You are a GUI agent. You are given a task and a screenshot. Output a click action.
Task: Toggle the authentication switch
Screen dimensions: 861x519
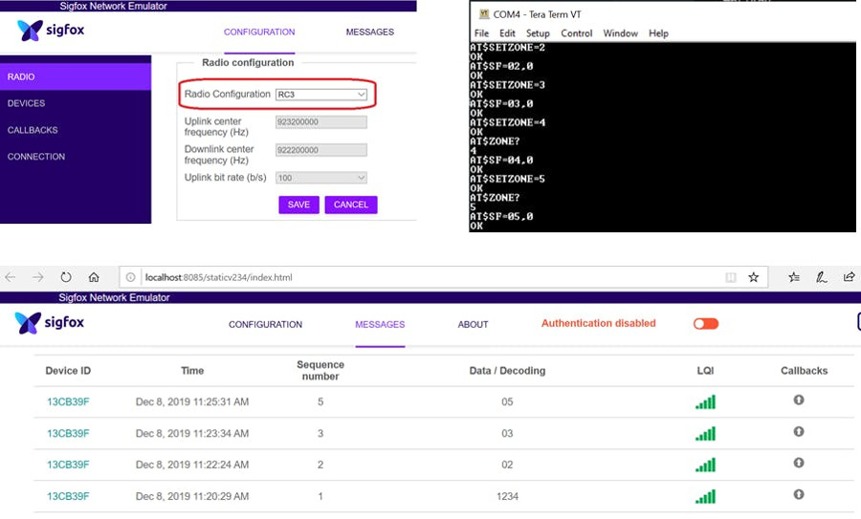click(x=706, y=324)
